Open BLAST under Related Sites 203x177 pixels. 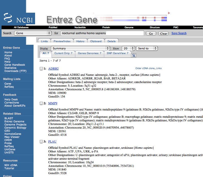tap(9, 118)
